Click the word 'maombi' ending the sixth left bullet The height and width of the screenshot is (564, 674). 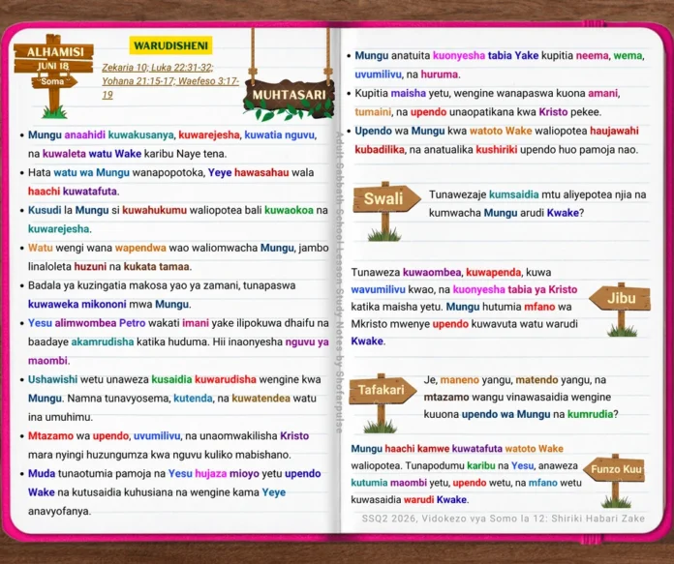[48, 361]
